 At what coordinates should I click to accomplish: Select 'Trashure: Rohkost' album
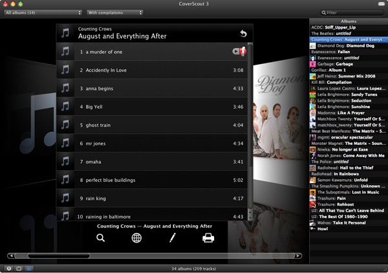(349, 204)
